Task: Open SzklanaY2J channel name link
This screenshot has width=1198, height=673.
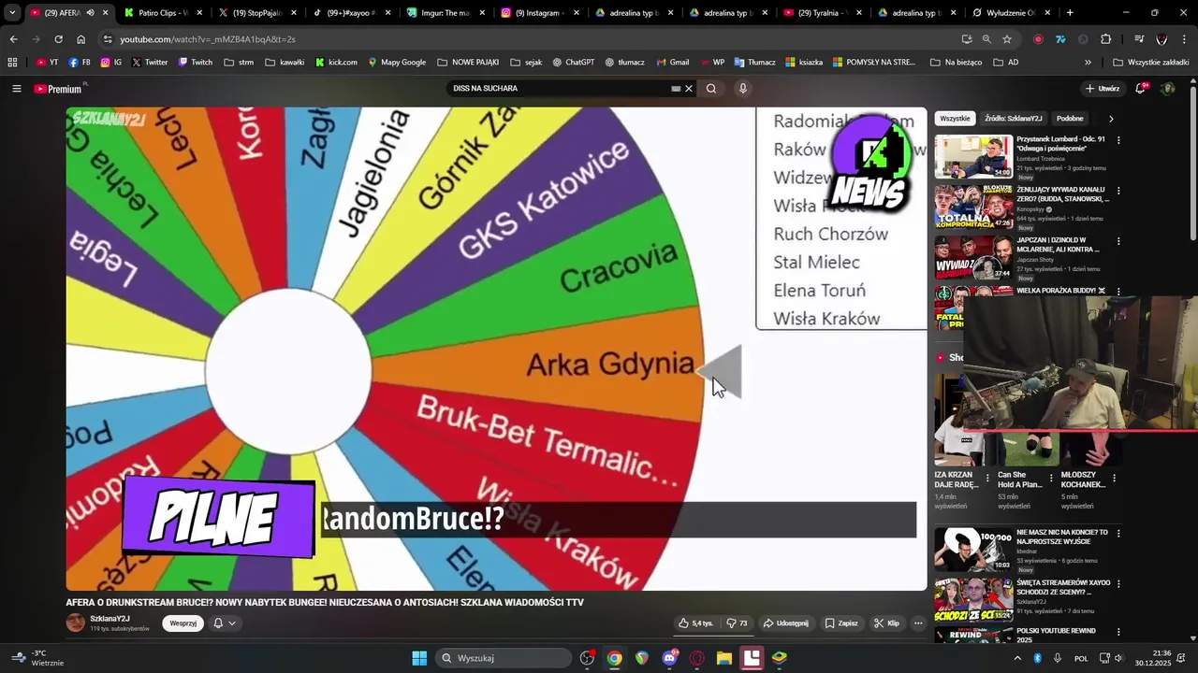Action: [110, 619]
